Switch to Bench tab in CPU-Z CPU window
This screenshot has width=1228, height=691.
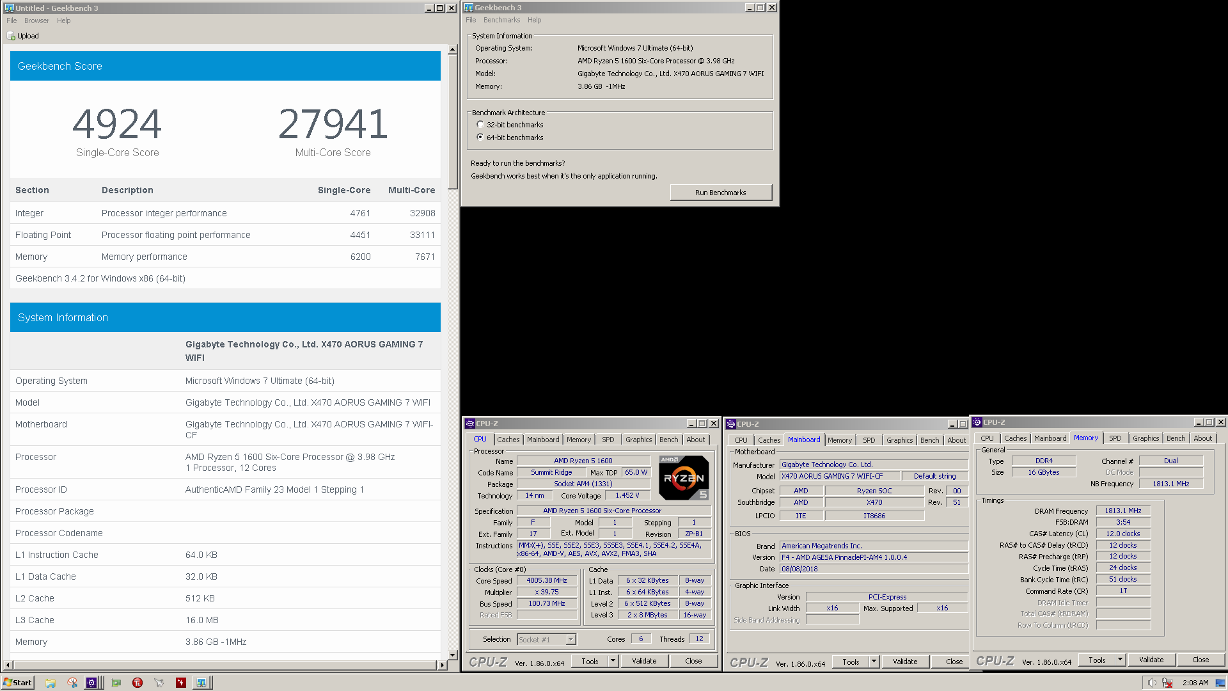[669, 440]
